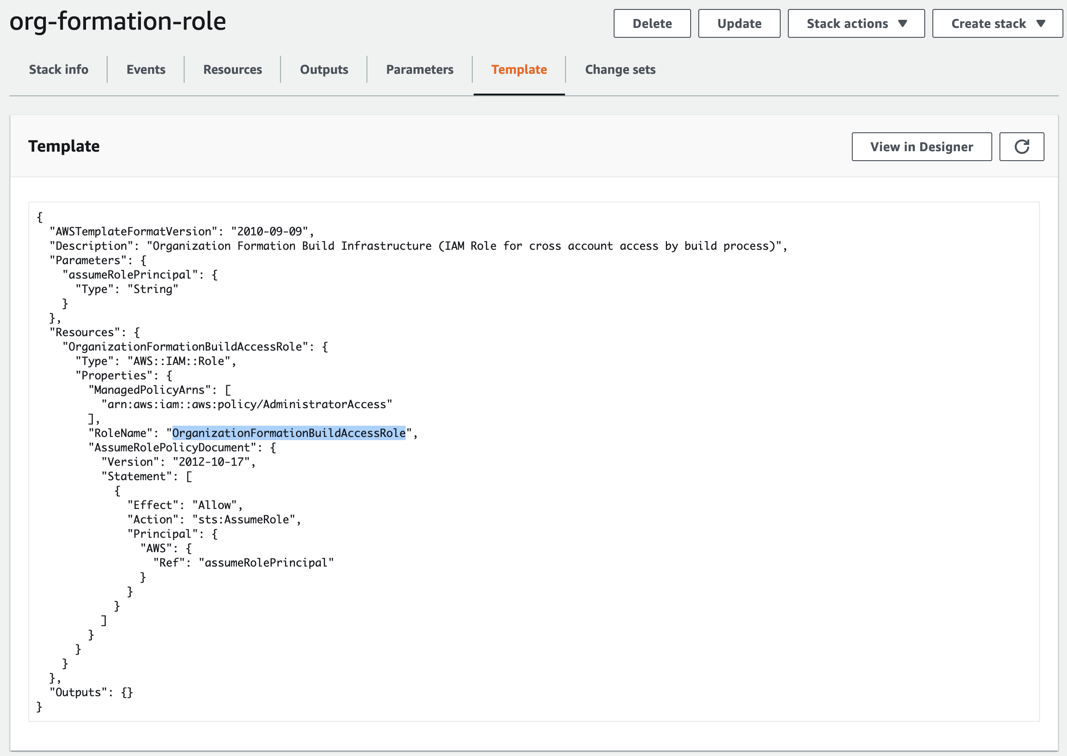This screenshot has height=756, width=1067.
Task: Click the Delete stack button
Action: (651, 24)
